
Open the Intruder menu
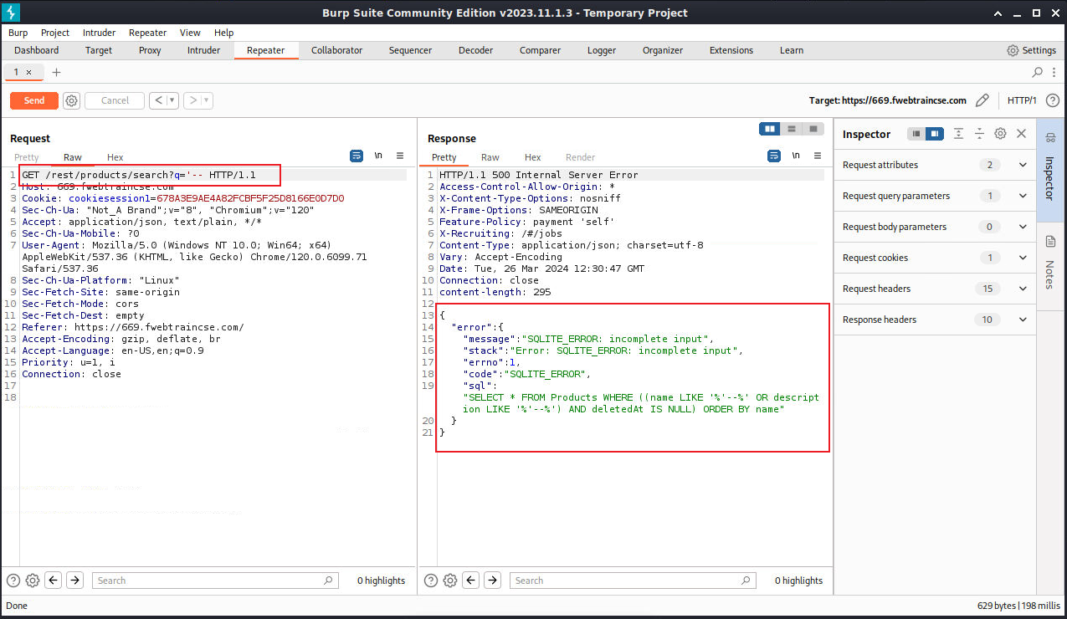(x=99, y=33)
